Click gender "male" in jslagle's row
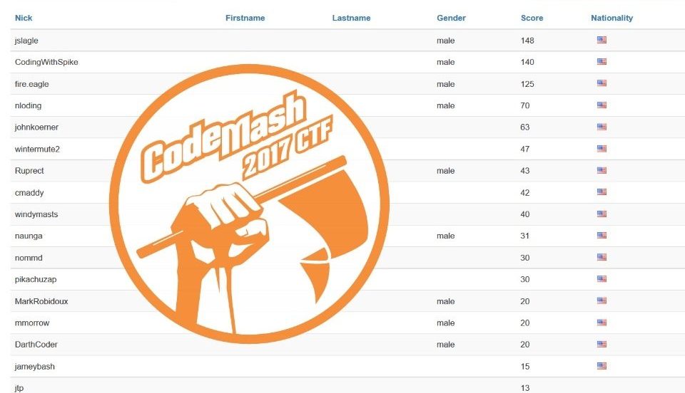This screenshot has width=685, height=393. point(445,41)
